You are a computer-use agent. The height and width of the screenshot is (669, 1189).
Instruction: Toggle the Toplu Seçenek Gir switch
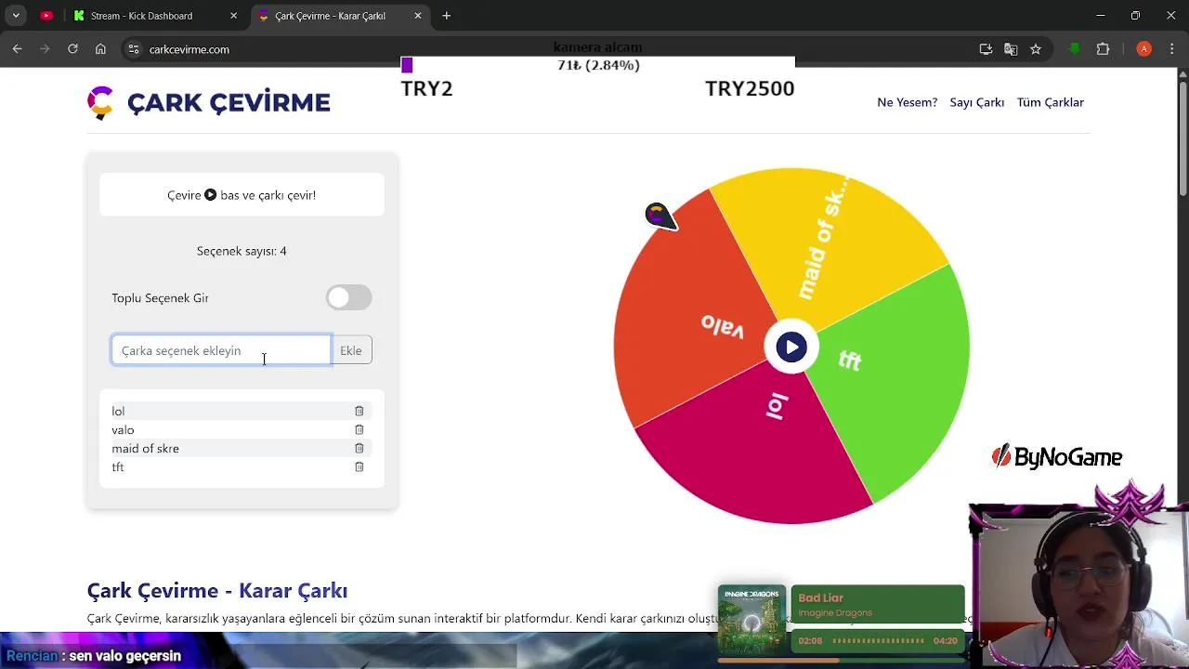coord(349,297)
